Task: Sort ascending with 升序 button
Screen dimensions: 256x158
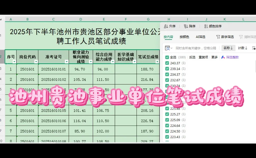Action: tap(170, 26)
